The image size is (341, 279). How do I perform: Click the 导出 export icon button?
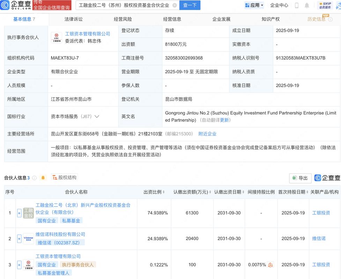299,178
